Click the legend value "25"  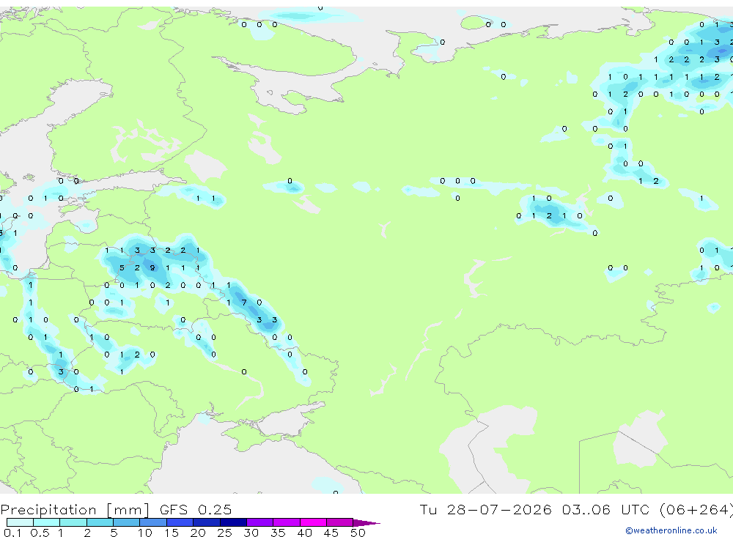click(224, 533)
